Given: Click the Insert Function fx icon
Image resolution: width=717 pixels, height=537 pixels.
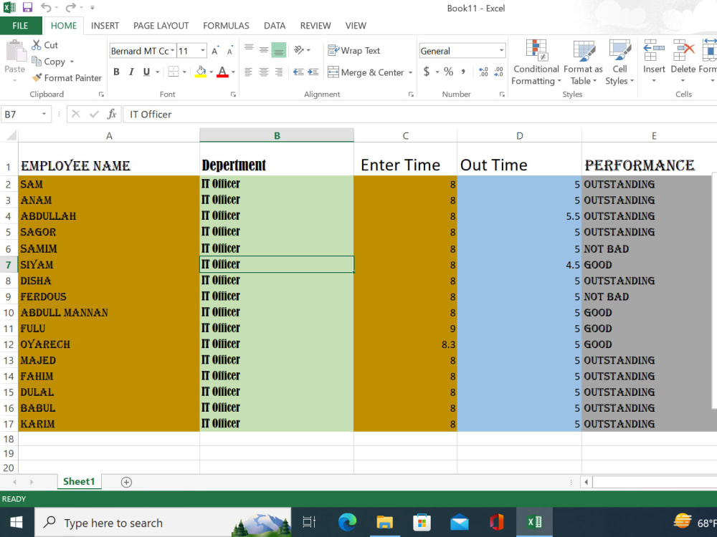Looking at the screenshot, I should 112,114.
